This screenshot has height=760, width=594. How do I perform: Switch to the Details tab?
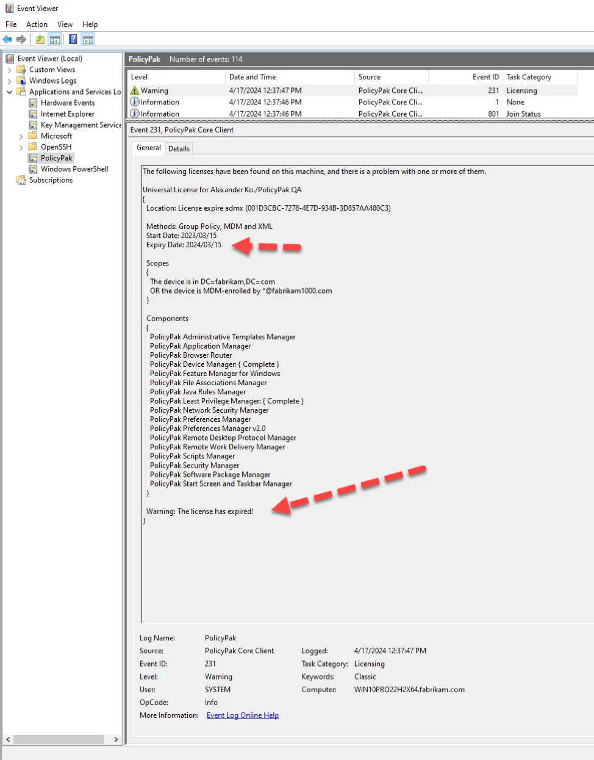pos(179,148)
